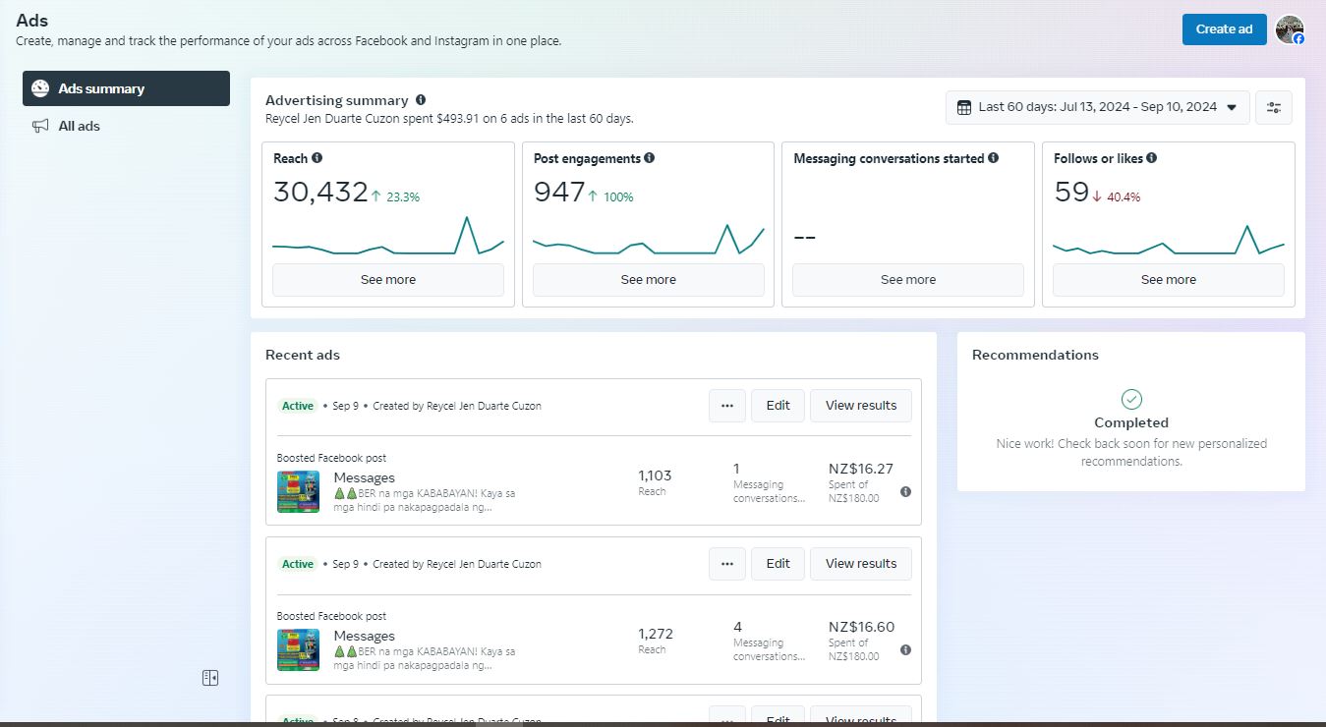Click Messages title of the 1,272 reach ad
Viewport: 1326px width, 727px height.
[364, 636]
